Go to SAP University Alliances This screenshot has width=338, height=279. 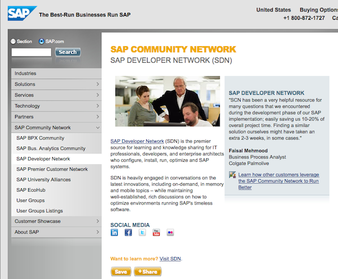point(56,180)
